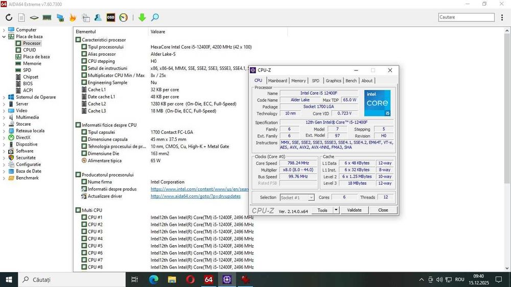511x287 pixels.
Task: Open the Socket #1 selection dropdown
Action: 311,198
